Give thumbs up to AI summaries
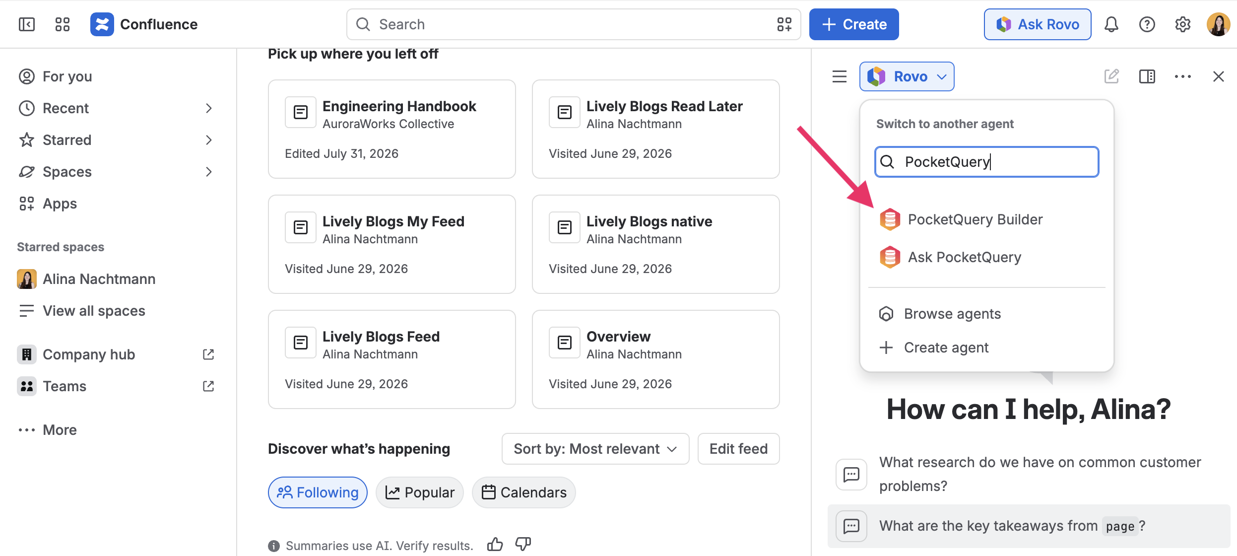The image size is (1237, 556). [495, 545]
